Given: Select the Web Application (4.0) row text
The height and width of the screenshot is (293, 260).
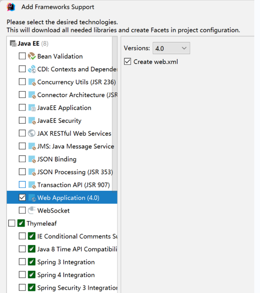Looking at the screenshot, I should coord(68,198).
